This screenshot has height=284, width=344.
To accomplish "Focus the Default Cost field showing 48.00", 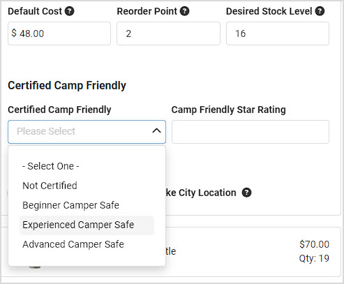I will (59, 33).
